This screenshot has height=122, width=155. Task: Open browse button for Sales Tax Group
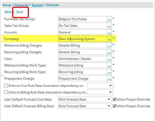coord(109,26)
